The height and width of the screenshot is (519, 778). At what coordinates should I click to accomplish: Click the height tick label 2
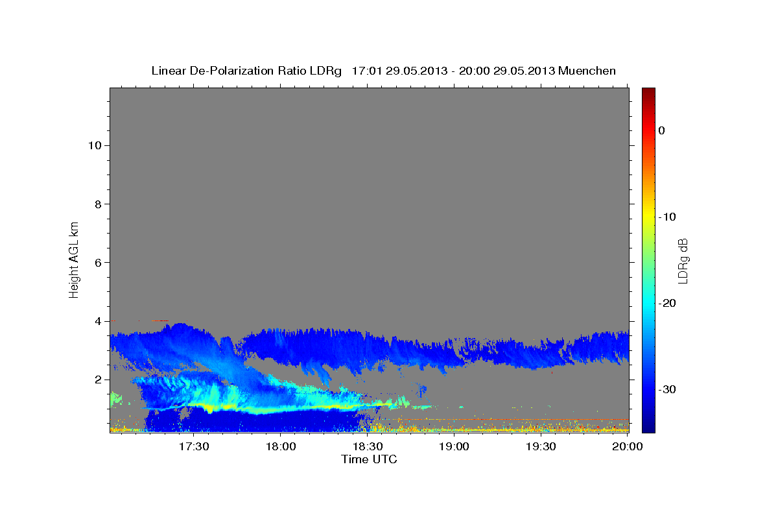[x=97, y=380]
